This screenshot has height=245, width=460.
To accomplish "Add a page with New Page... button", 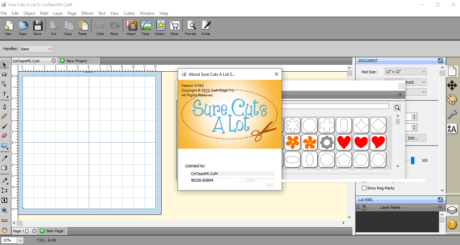I will (52, 231).
